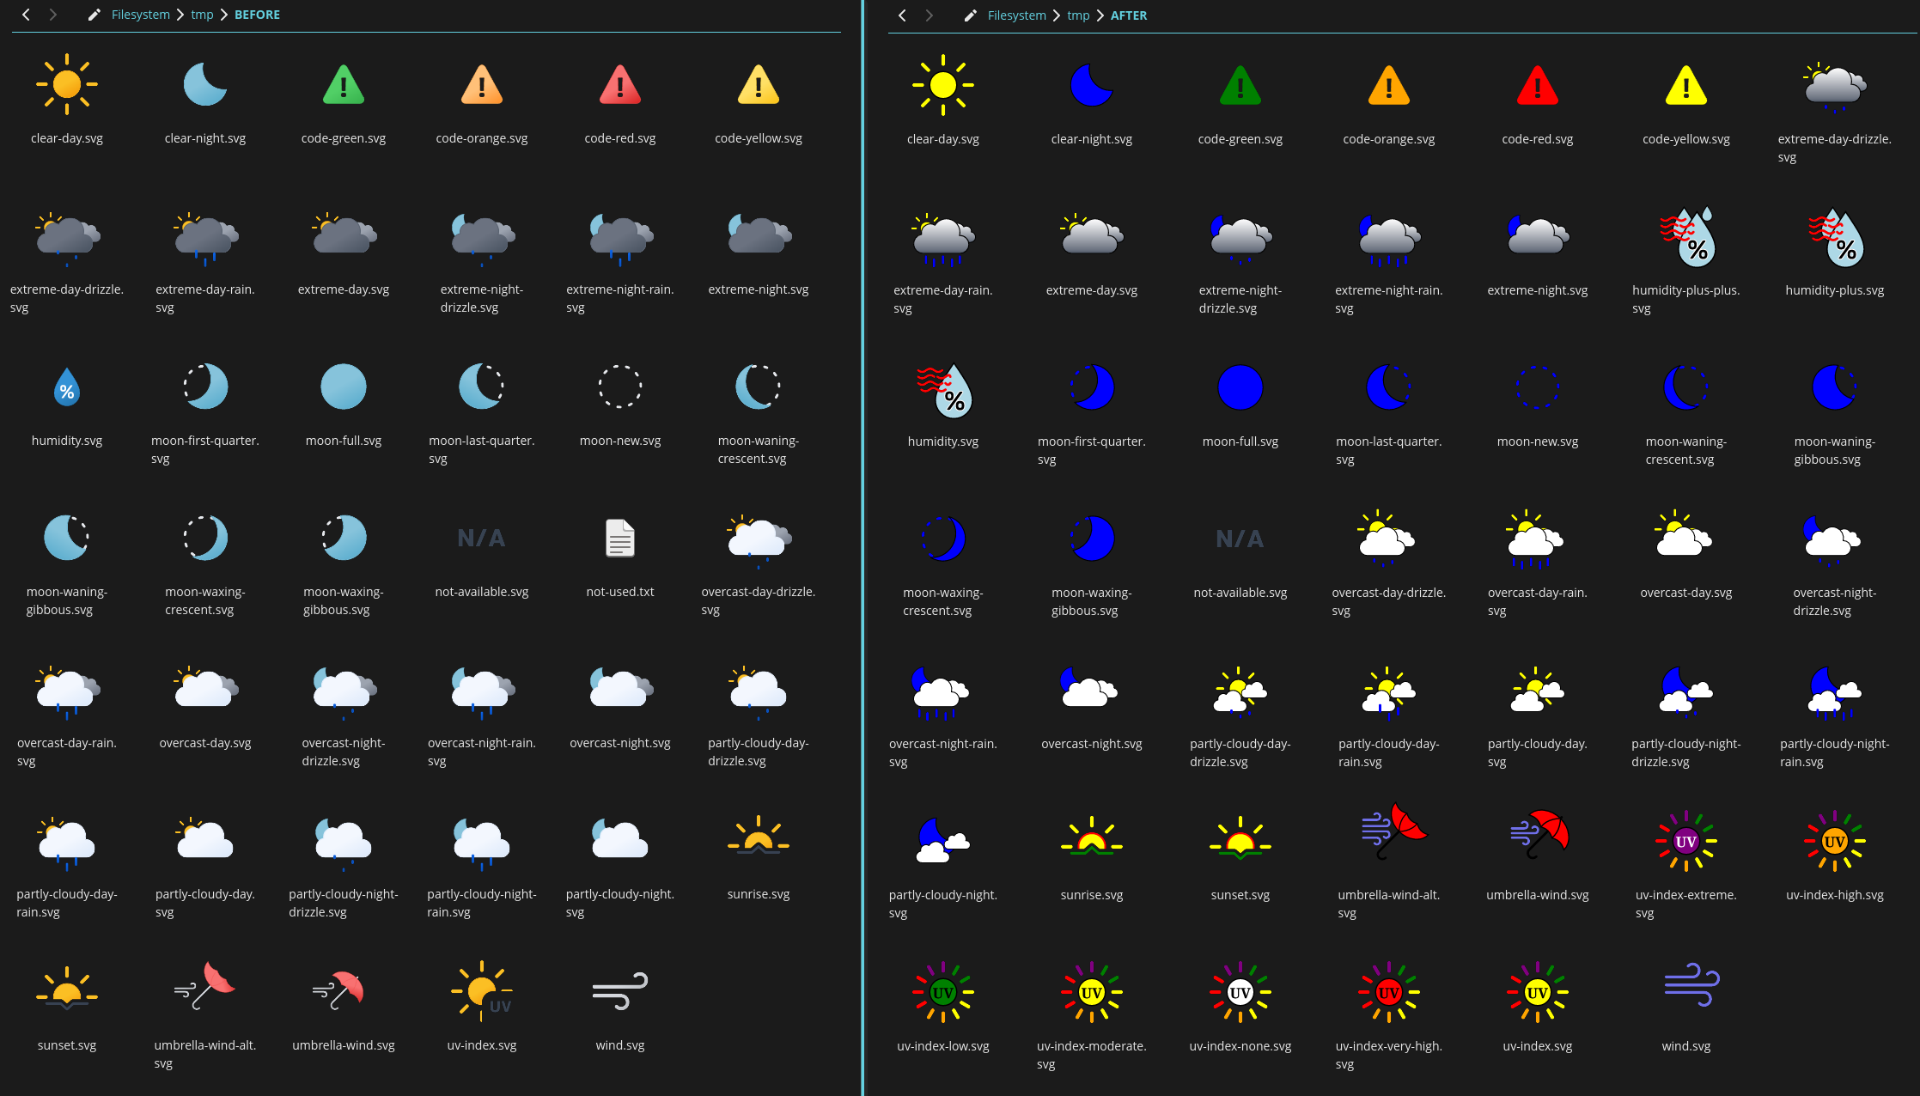Click the pencil edit-path icon in AFTER pane
Viewport: 1920px width, 1096px height.
click(970, 15)
